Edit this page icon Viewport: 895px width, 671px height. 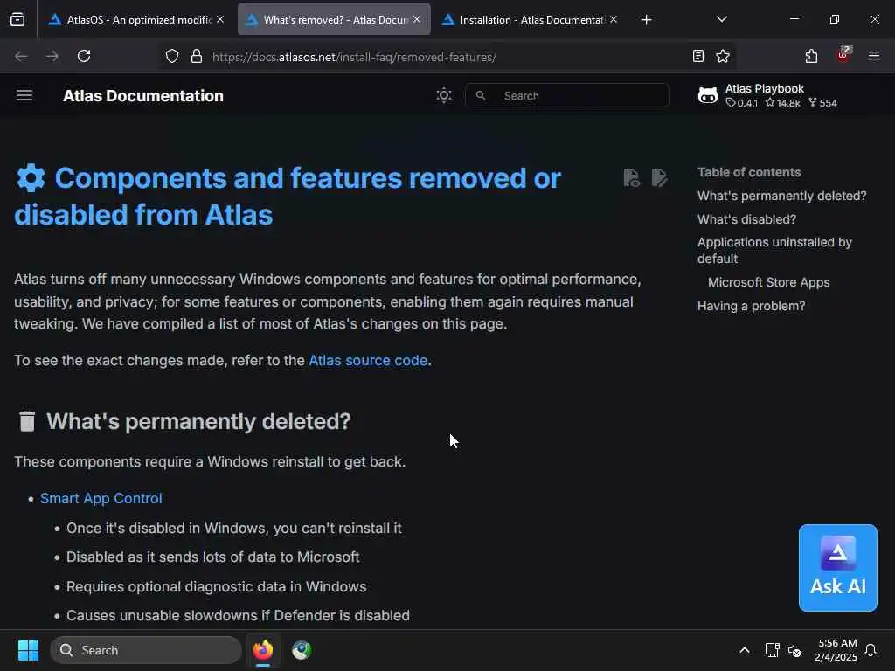pyautogui.click(x=659, y=178)
